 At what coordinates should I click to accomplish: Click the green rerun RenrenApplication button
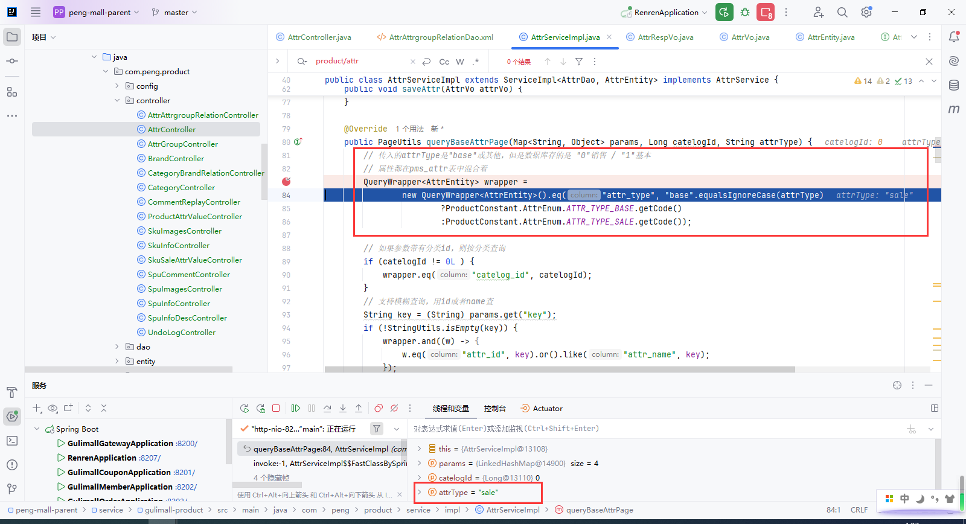coord(724,12)
